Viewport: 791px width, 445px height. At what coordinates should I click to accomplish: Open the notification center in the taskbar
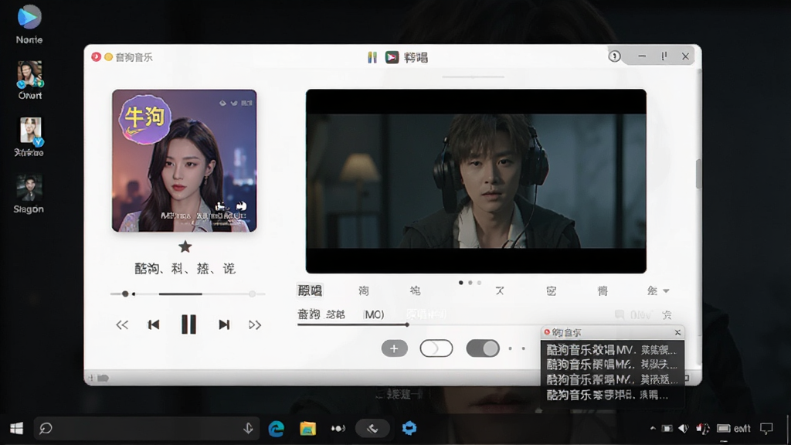[766, 428]
